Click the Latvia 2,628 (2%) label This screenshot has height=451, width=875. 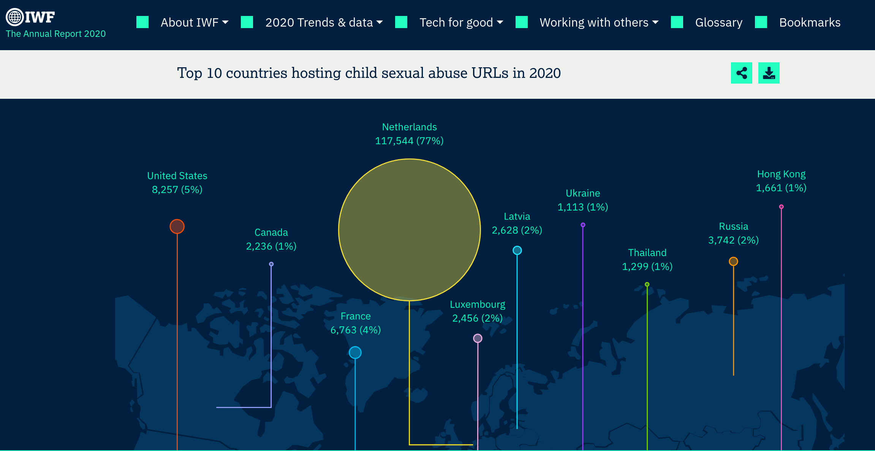point(517,223)
